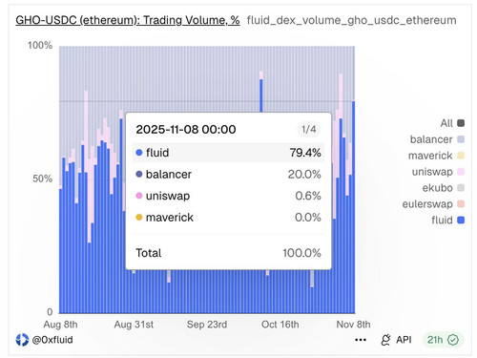Click the 50% y-axis label

42,179
